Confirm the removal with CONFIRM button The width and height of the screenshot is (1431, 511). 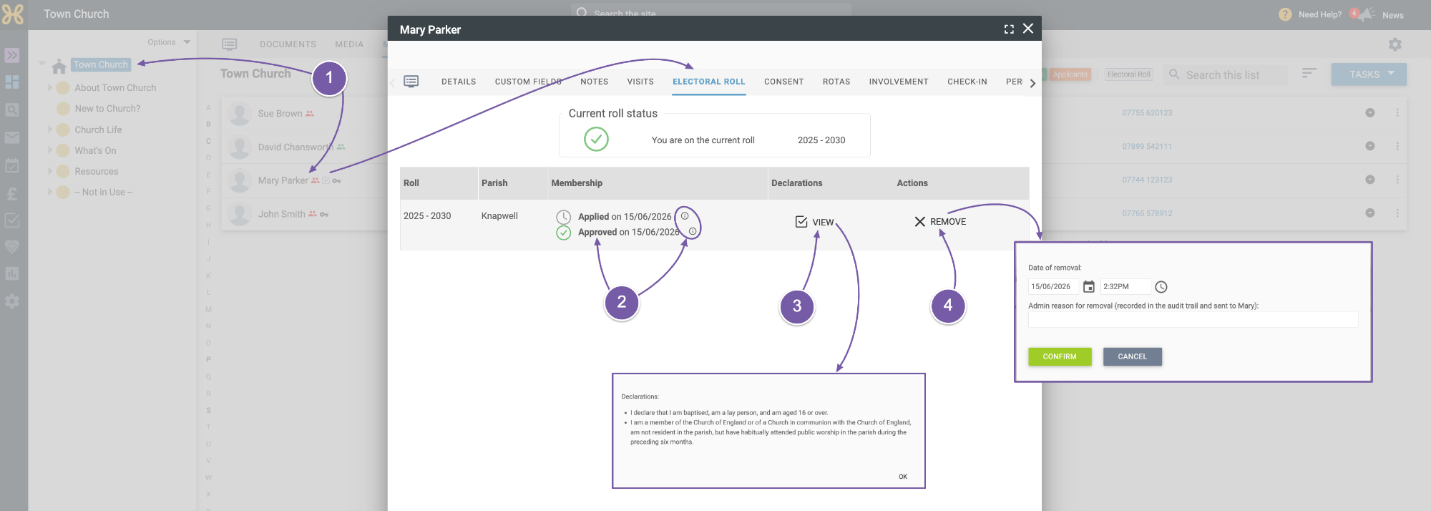[1060, 356]
